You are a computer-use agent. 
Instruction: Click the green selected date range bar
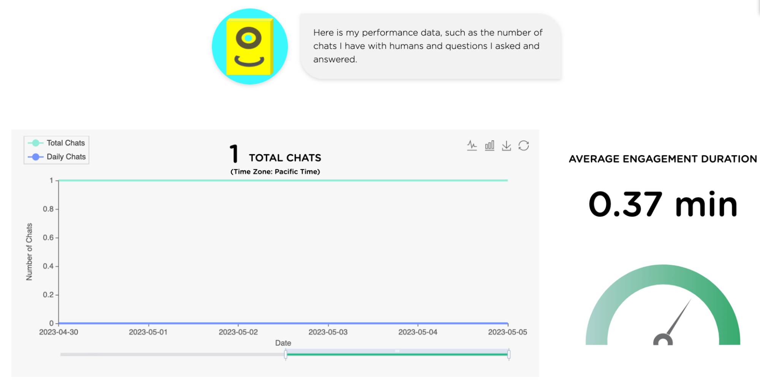397,355
